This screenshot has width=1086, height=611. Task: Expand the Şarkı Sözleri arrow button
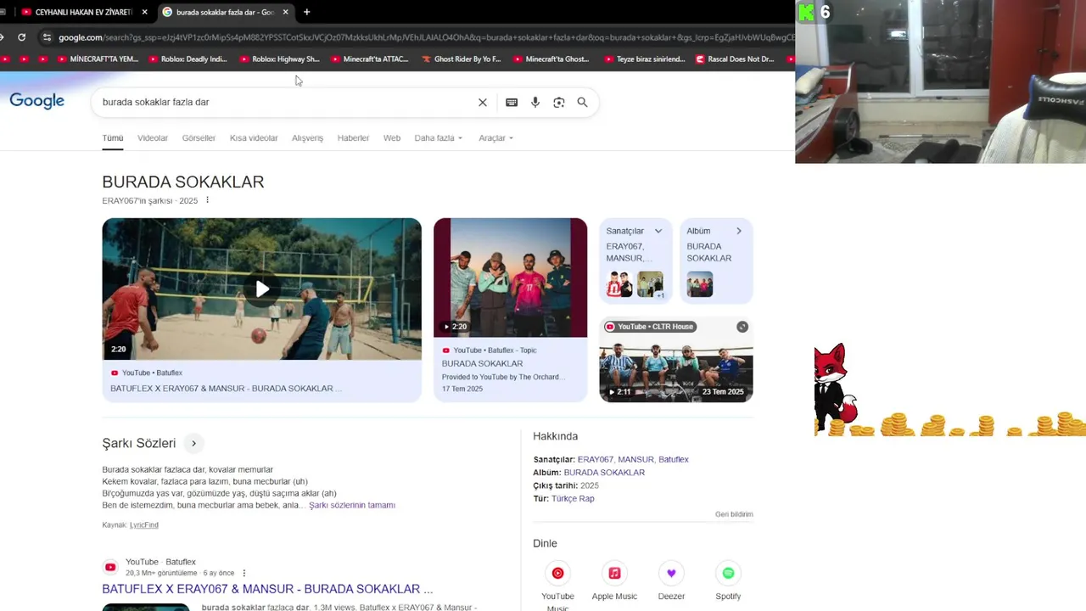(193, 443)
